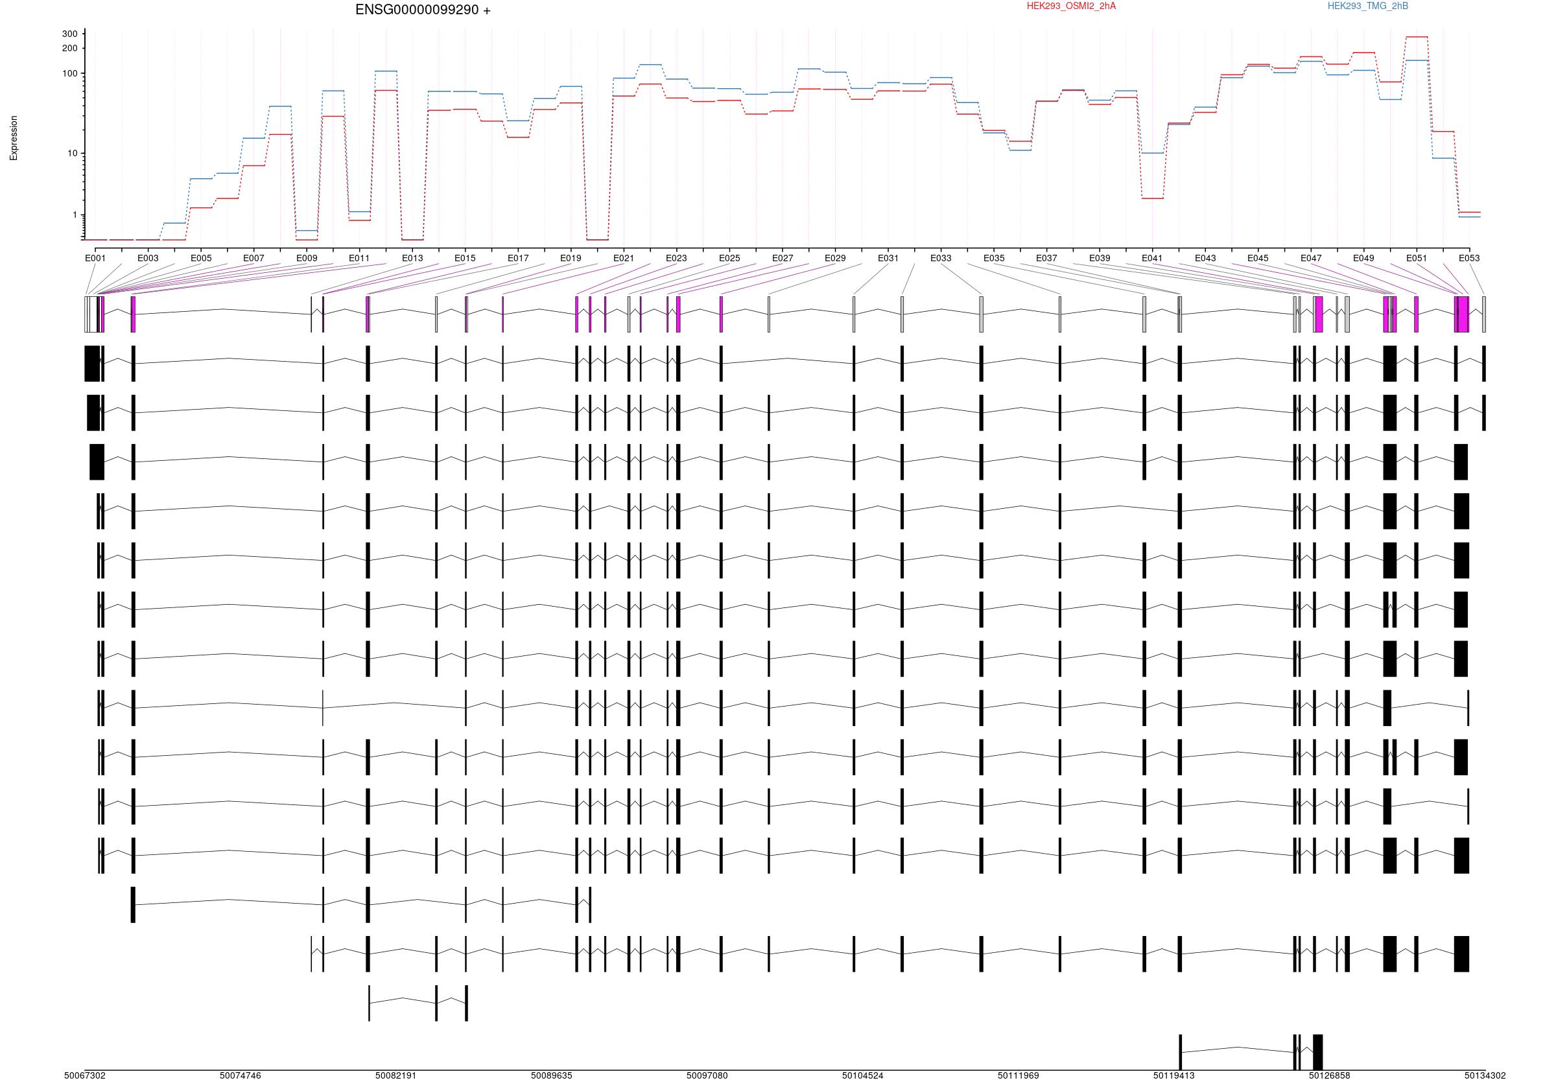The height and width of the screenshot is (1089, 1556).
Task: Click exon label E025
Action: pos(729,258)
